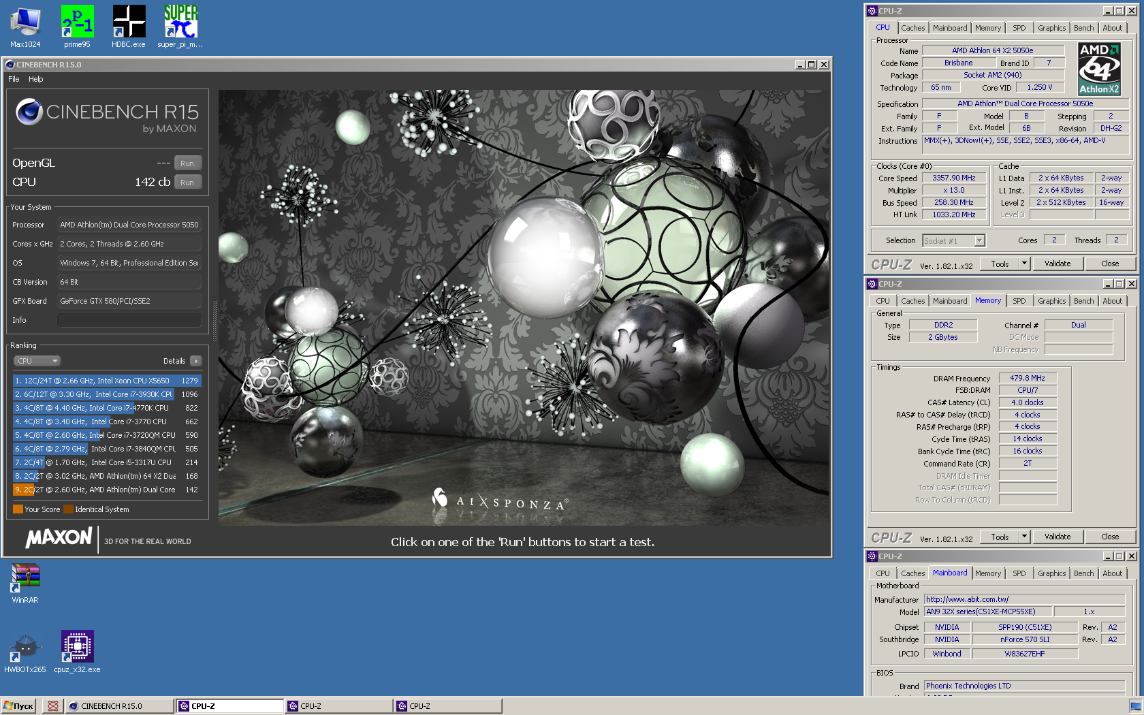This screenshot has width=1144, height=715.
Task: Click Close in the Memory CPU-Z window
Action: coord(1110,537)
